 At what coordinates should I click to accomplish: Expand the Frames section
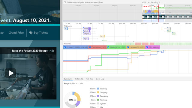coord(64,44)
